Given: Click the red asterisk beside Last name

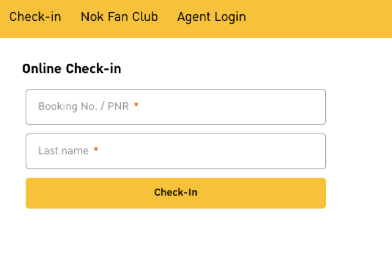Looking at the screenshot, I should pyautogui.click(x=96, y=149).
